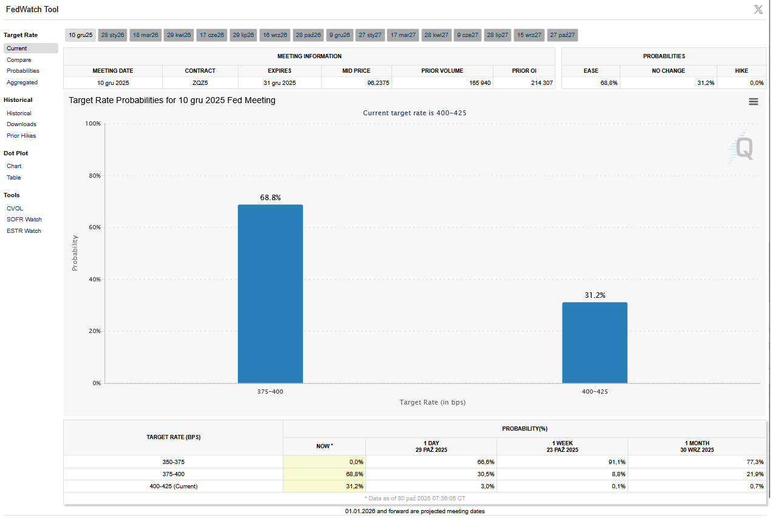
Task: Launch the CVOL tool
Action: (x=15, y=209)
